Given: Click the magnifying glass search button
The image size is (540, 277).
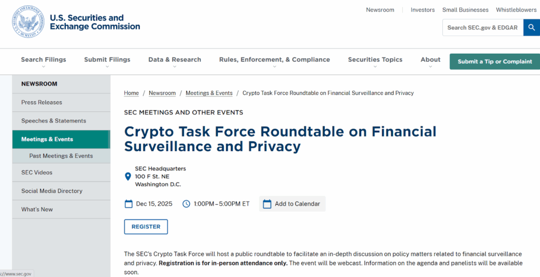Looking at the screenshot, I should pos(532,27).
